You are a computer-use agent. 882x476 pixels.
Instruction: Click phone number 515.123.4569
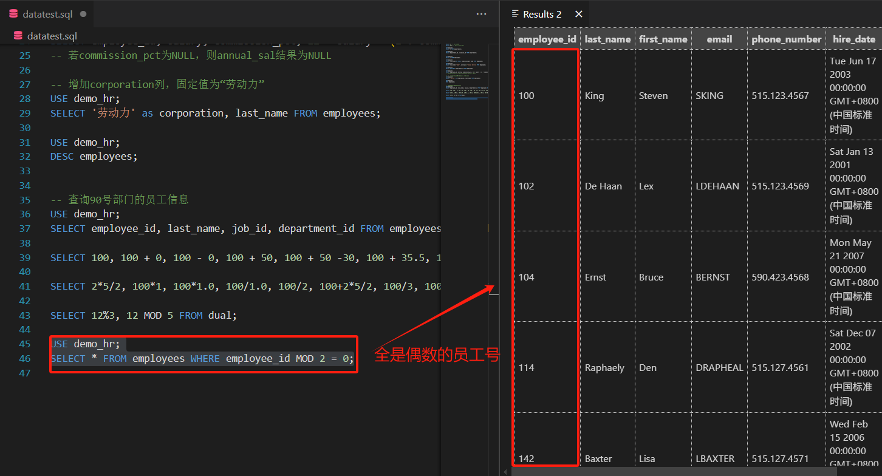[x=787, y=186]
